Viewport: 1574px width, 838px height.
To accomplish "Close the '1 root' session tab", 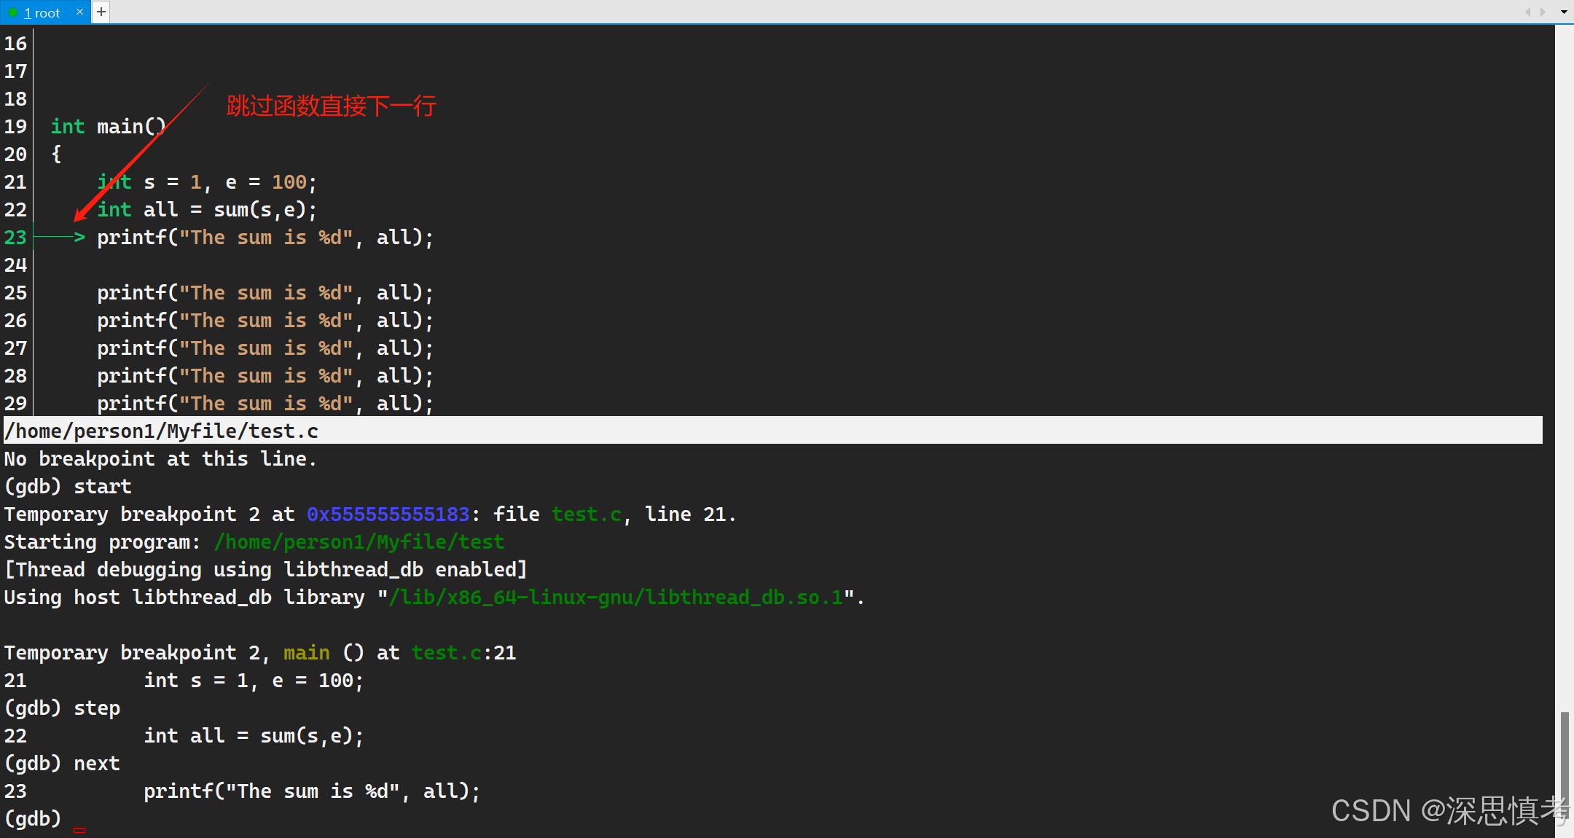I will pyautogui.click(x=79, y=12).
